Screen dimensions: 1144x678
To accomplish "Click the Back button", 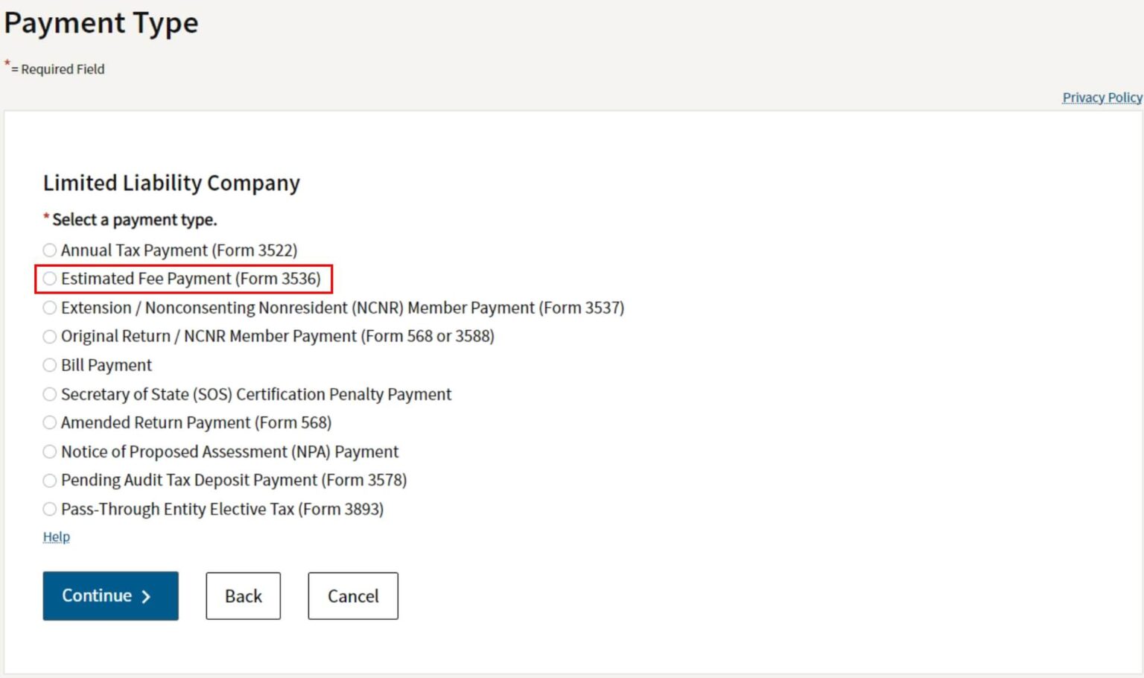I will (x=243, y=595).
